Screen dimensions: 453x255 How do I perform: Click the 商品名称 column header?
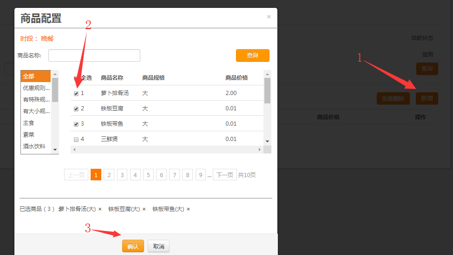(112, 78)
